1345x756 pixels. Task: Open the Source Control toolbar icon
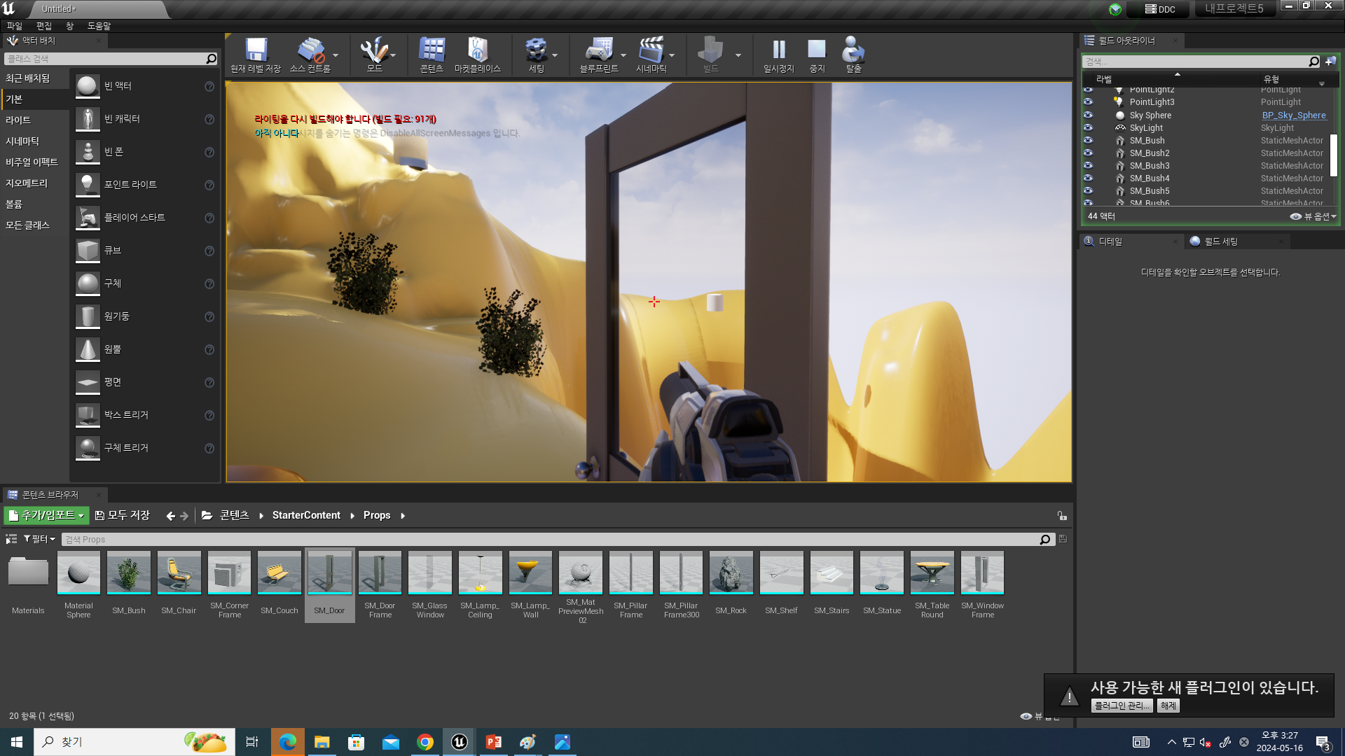[310, 50]
